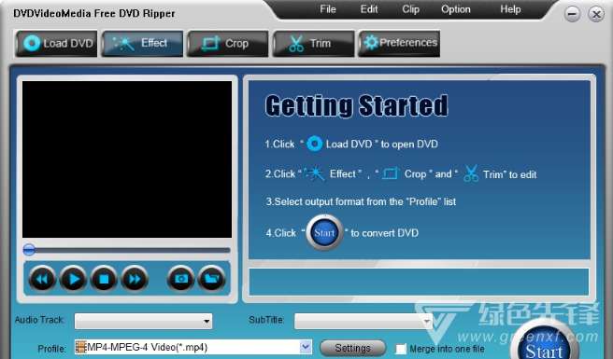Click the Load DVD toolbar button

56,43
